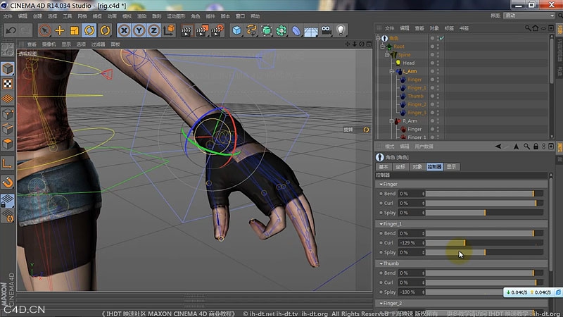Click the Camera object icon in the toolbar

326,30
